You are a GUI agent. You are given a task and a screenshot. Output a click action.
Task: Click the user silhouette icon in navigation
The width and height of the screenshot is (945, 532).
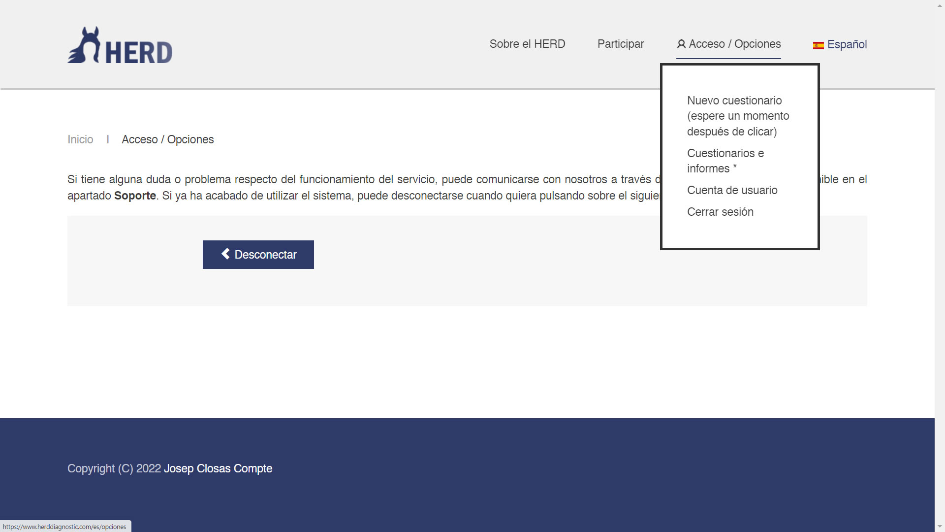(x=681, y=44)
